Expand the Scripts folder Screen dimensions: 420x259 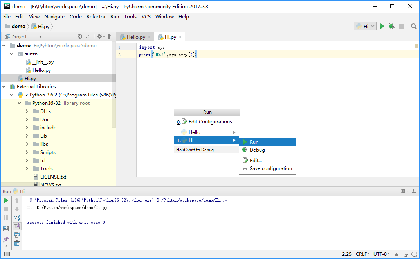[x=27, y=152]
